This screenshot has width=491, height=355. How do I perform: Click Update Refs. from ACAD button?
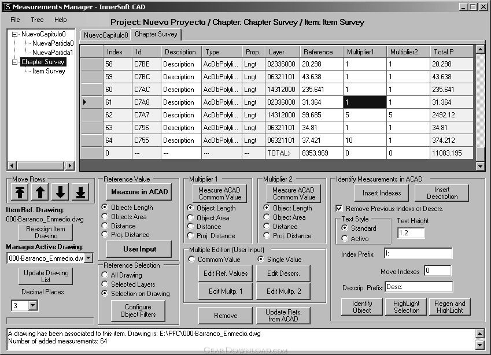283,316
